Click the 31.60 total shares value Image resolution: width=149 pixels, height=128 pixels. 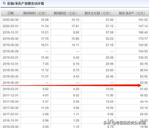(109, 20)
